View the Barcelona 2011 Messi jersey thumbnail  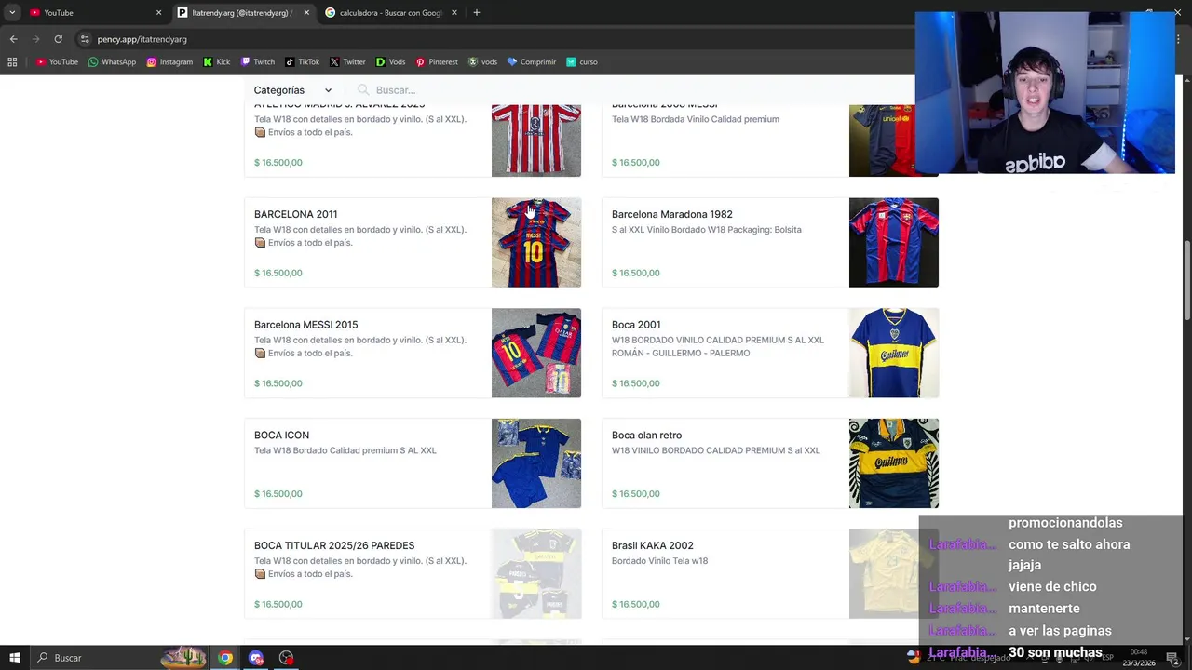[536, 242]
